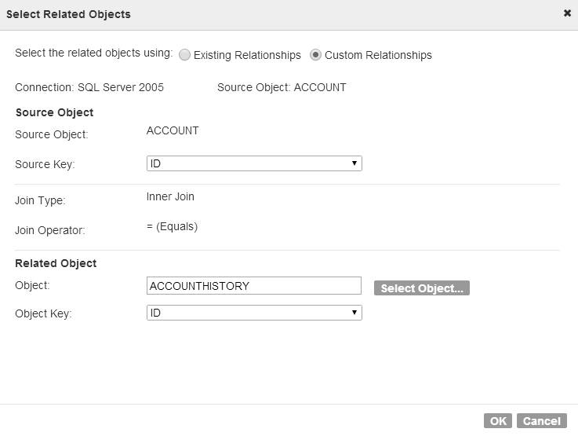Click the Inner Join value text
The image size is (578, 436).
tap(170, 196)
